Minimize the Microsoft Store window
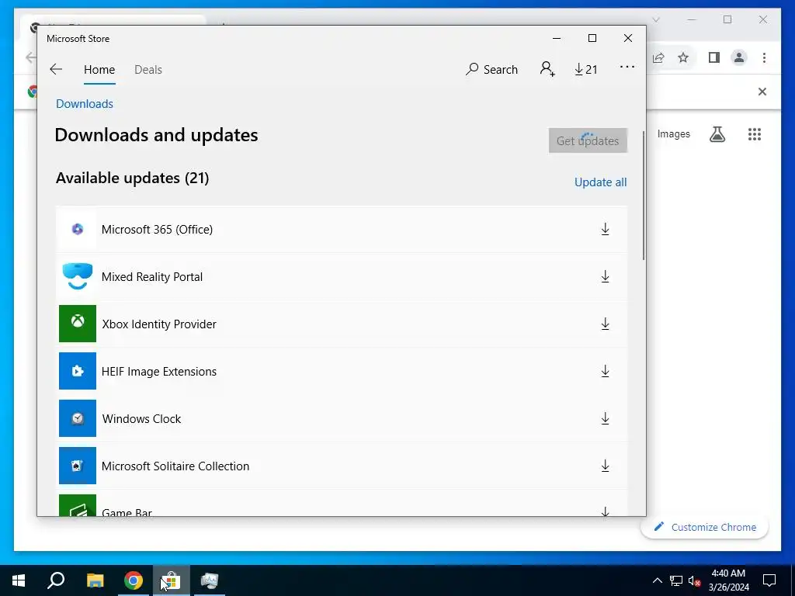The image size is (795, 596). click(x=557, y=39)
